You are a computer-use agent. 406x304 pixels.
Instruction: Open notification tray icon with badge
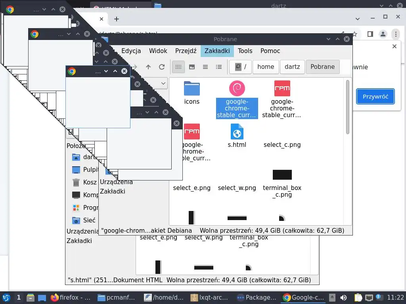coord(378,297)
